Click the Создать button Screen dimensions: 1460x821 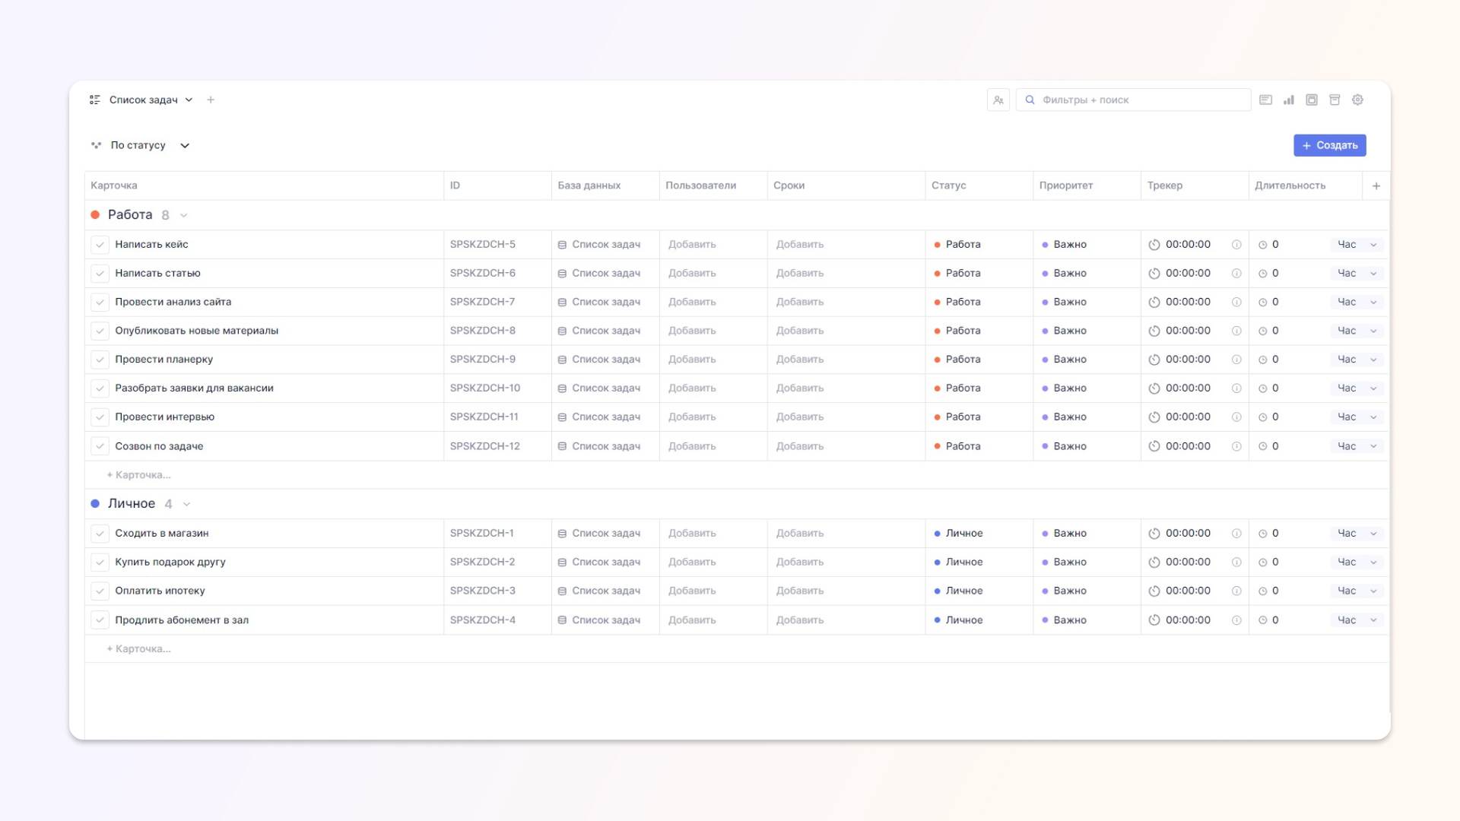coord(1329,145)
